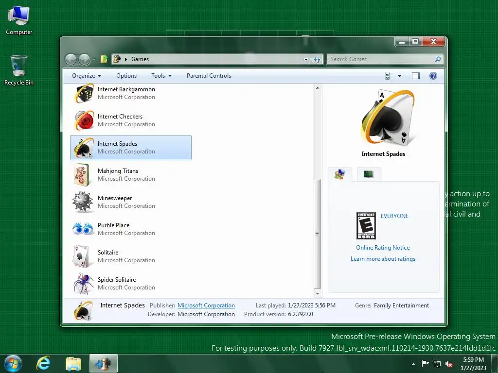Screen dimensions: 498x373
Task: Click the taskbar clock showing 5:59 PM
Action: [473, 364]
